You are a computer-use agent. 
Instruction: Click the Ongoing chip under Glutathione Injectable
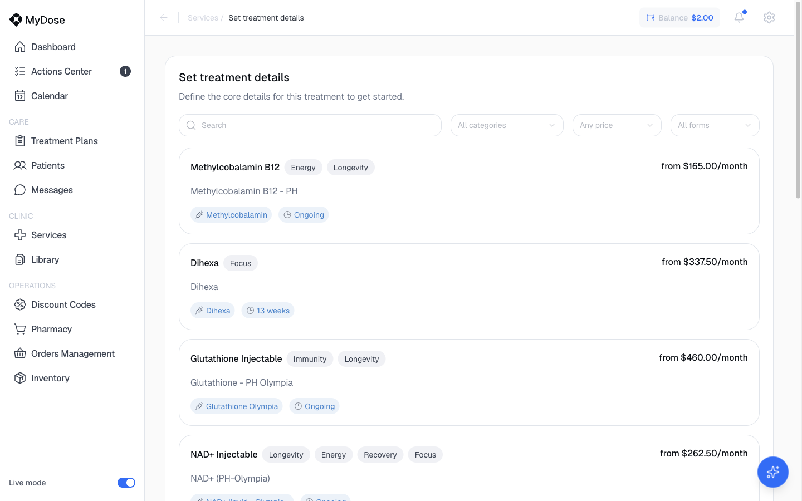coord(314,406)
